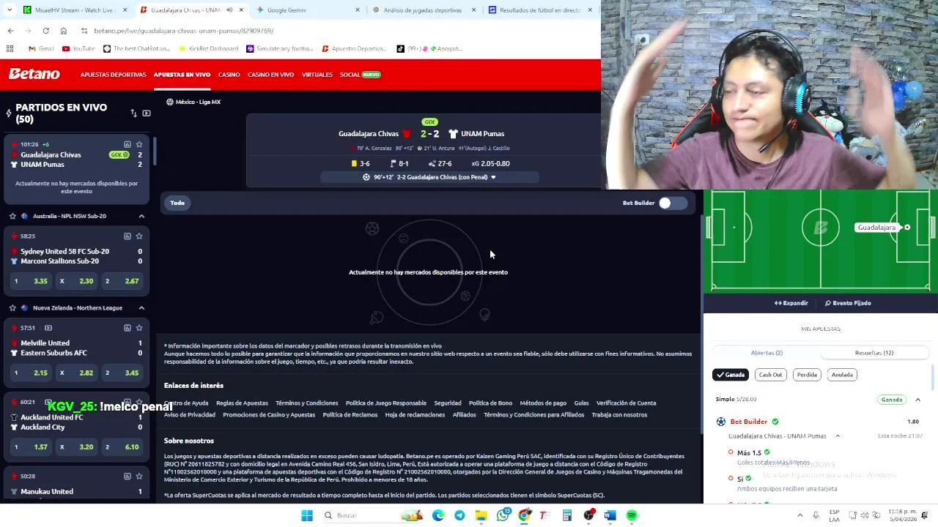Collapse the Nueva Zelanda Northern League group

click(x=141, y=308)
